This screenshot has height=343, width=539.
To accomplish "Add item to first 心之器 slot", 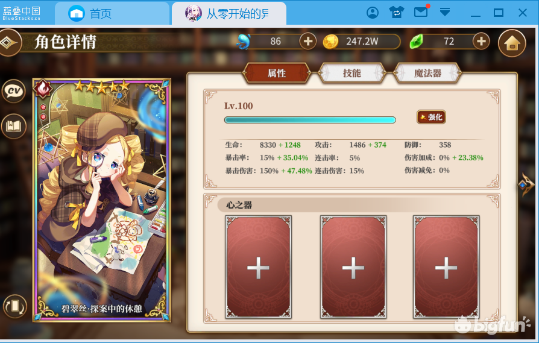I will [258, 267].
